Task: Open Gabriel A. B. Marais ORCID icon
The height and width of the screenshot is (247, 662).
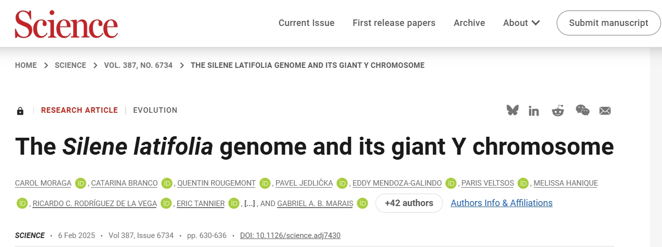Action: point(362,203)
